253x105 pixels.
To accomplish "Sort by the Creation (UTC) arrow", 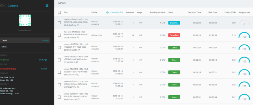I will tap(108, 12).
